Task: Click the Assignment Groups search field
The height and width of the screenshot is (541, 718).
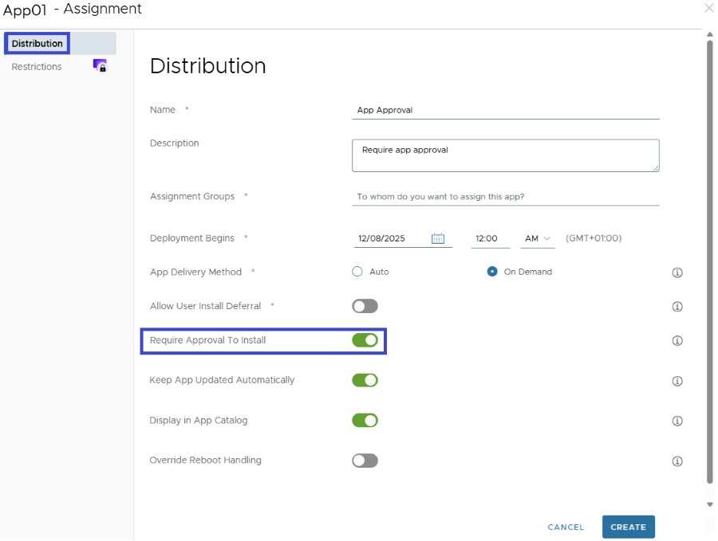Action: [506, 197]
